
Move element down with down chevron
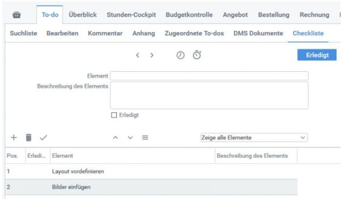tap(131, 137)
